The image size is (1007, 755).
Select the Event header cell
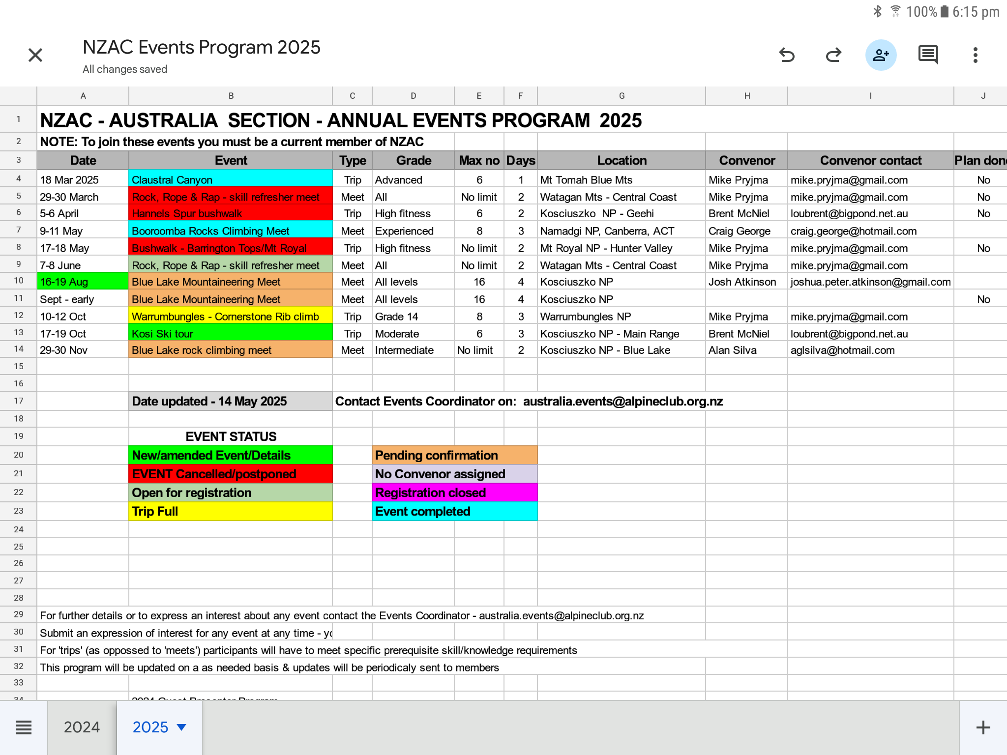click(231, 160)
